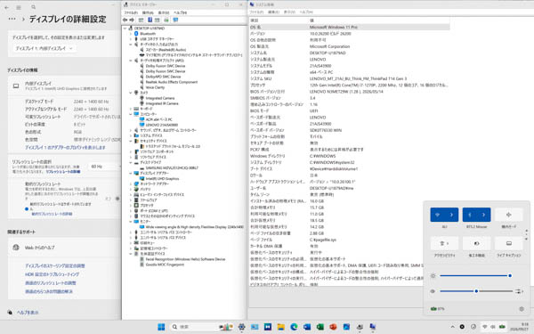Toggle Wi-Fi in quick settings
The width and height of the screenshot is (534, 334).
[438, 215]
